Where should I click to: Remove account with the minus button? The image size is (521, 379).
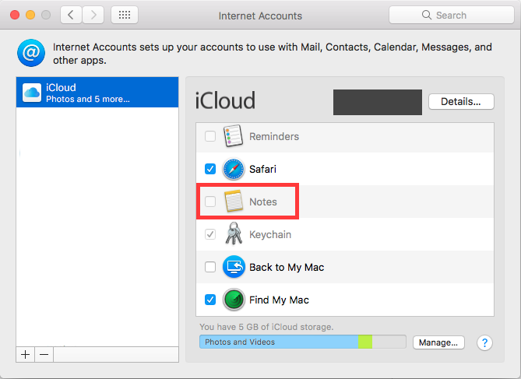click(x=44, y=354)
